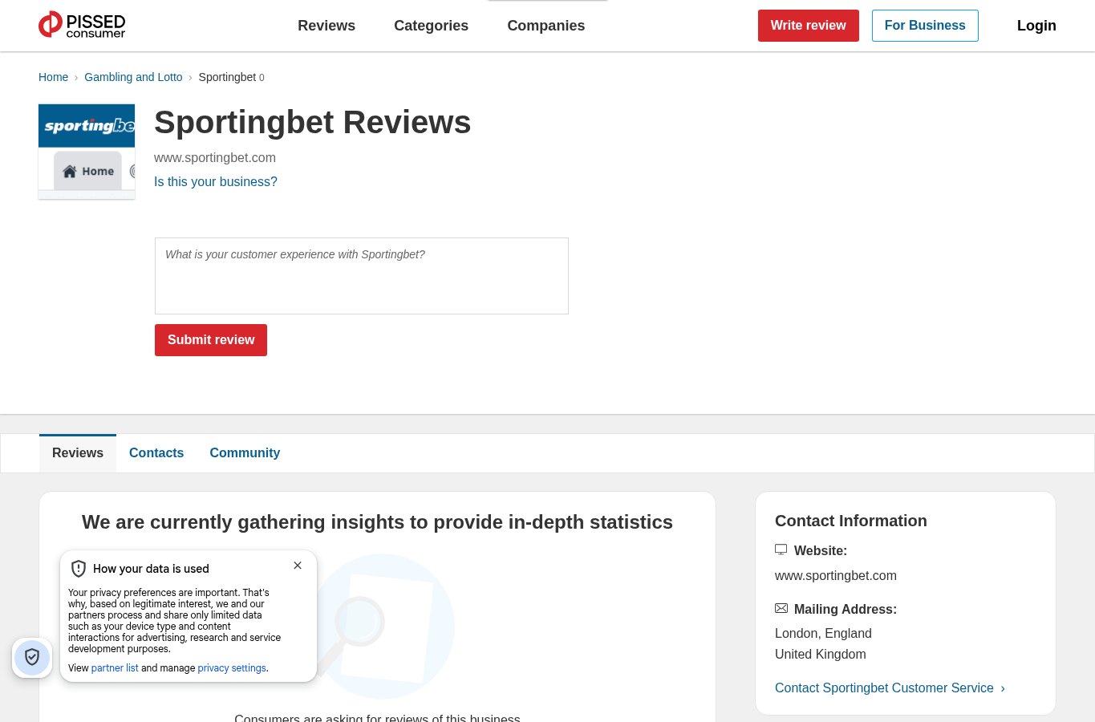Open the Categories menu
Image resolution: width=1095 pixels, height=722 pixels.
tap(431, 26)
